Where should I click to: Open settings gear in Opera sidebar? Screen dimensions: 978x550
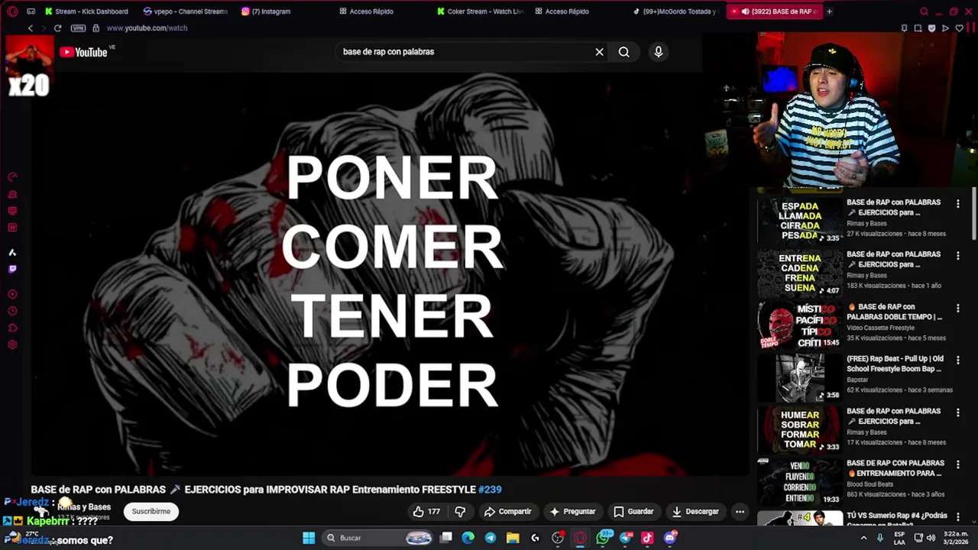coord(12,345)
